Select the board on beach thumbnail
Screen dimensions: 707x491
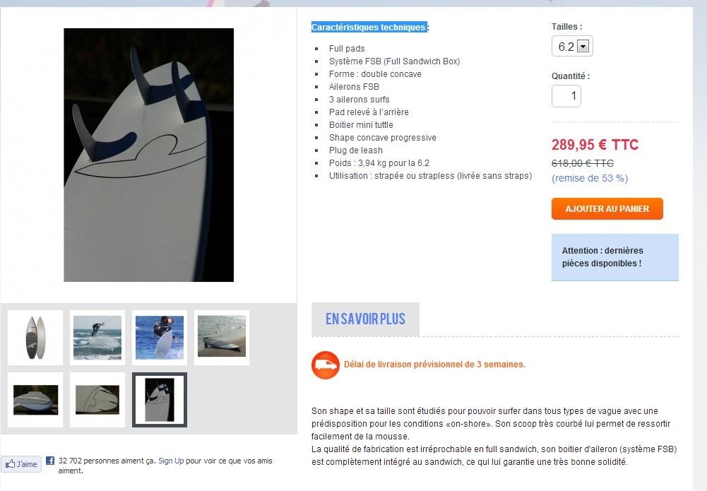click(222, 338)
